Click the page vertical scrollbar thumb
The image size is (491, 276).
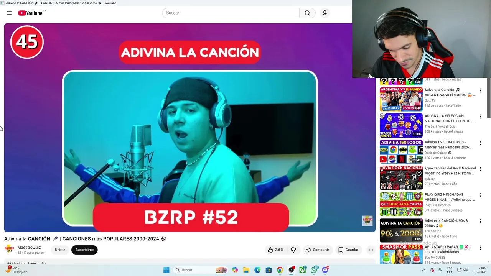click(489, 98)
